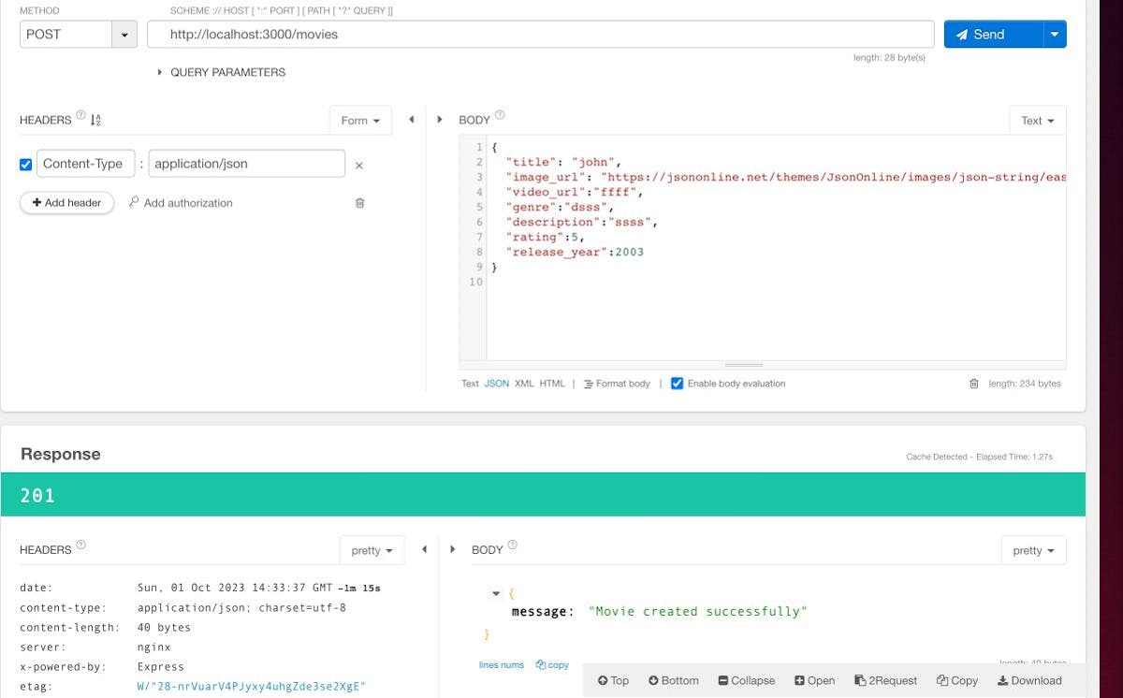The height and width of the screenshot is (698, 1123).
Task: Click the HEADERS help question mark icon
Action: point(80,116)
